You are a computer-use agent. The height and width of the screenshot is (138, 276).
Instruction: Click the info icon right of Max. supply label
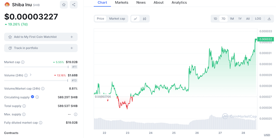pyautogui.click(x=24, y=114)
